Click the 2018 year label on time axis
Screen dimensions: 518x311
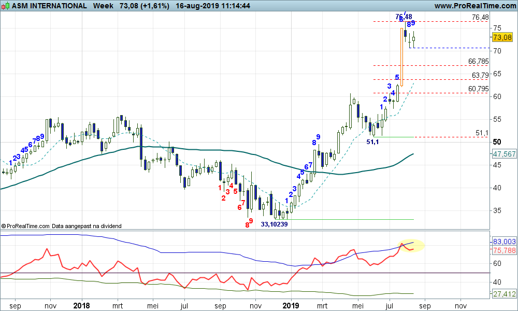coord(81,306)
